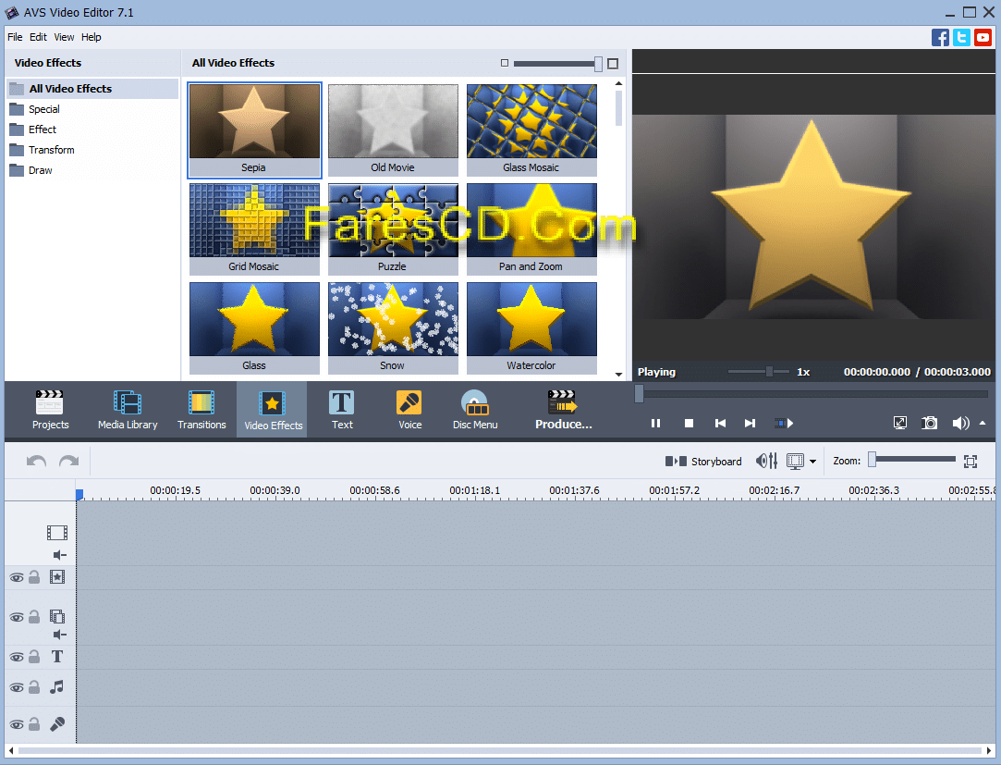Viewport: 1001px width, 765px height.
Task: Open the Twitter page link
Action: [x=961, y=38]
